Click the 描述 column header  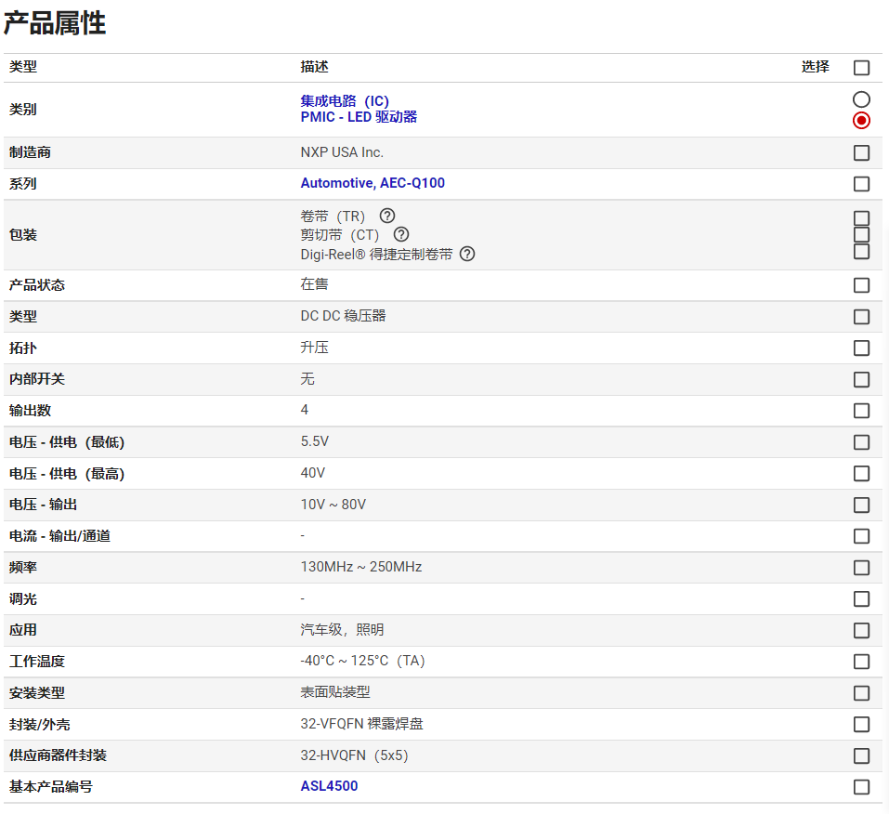coord(314,67)
